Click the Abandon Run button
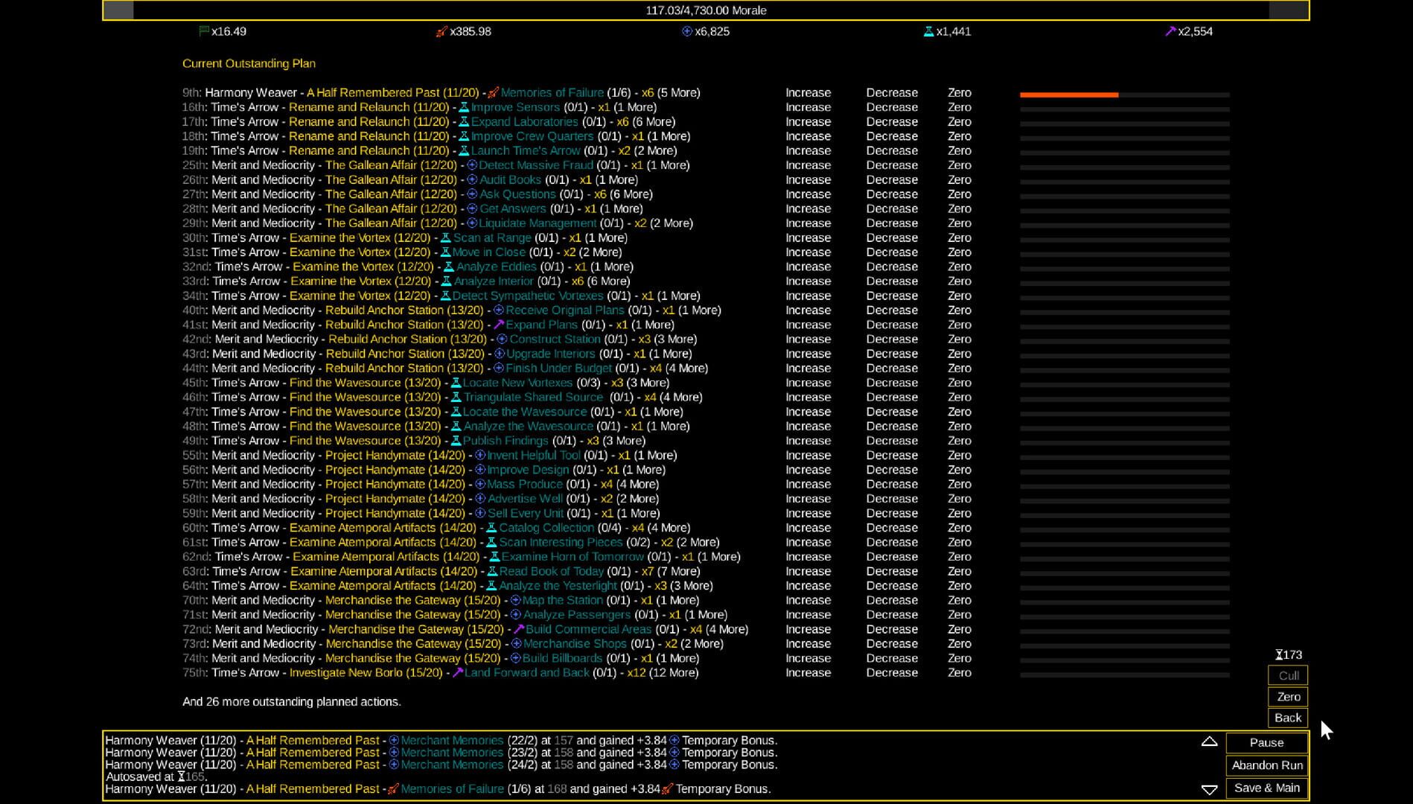 (x=1266, y=765)
